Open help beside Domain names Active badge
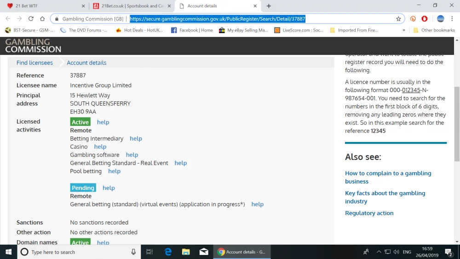The width and height of the screenshot is (460, 259). [103, 242]
